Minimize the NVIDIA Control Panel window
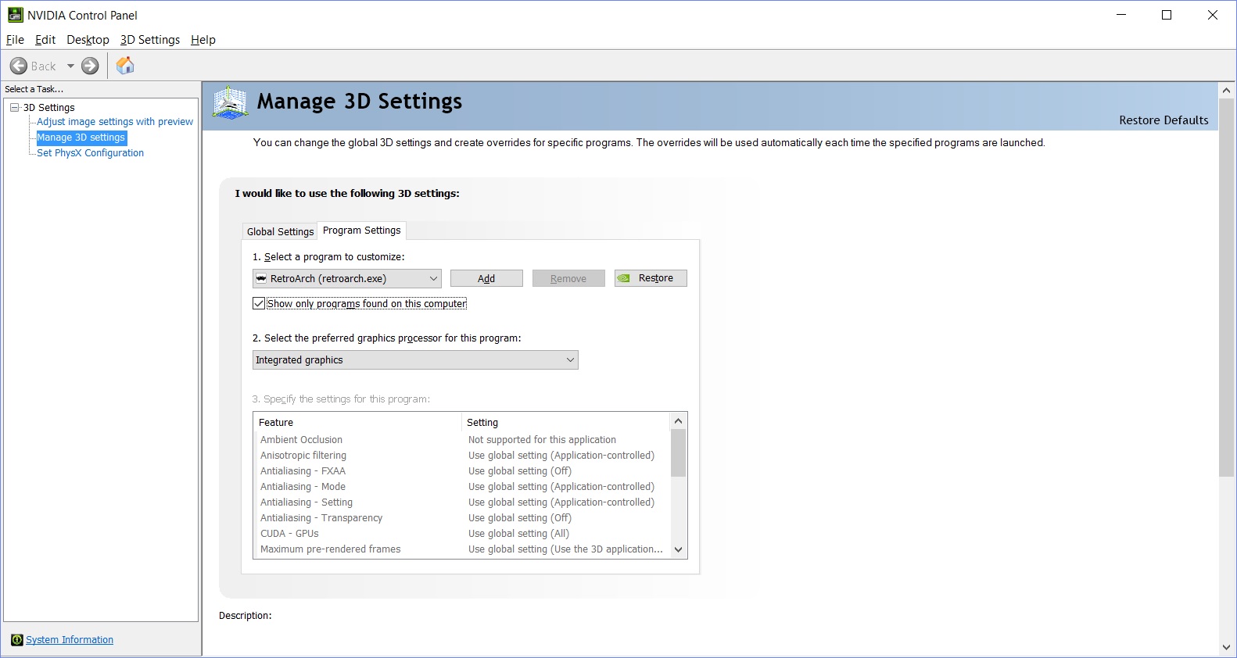1237x658 pixels. tap(1121, 15)
